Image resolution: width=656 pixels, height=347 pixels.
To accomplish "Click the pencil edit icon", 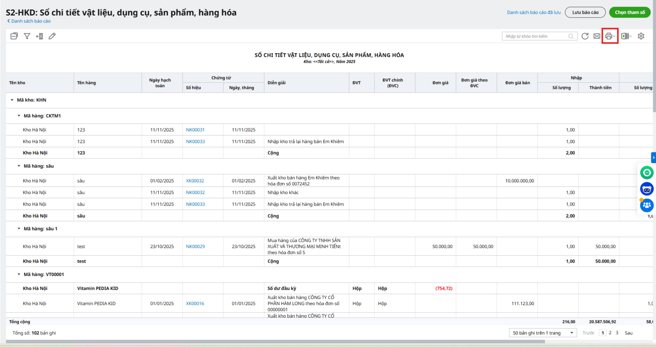I will pyautogui.click(x=52, y=36).
